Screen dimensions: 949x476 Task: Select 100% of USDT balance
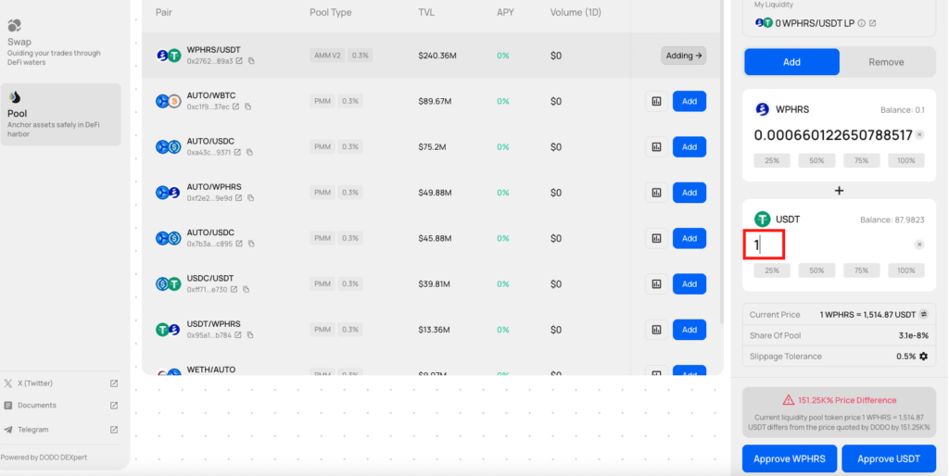point(905,270)
